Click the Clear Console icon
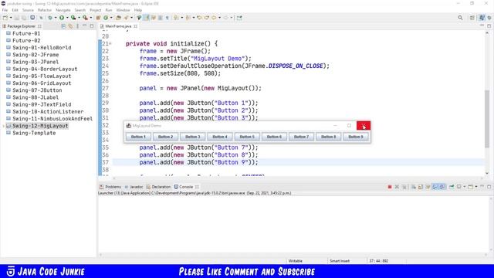The image size is (494, 278). point(414,187)
